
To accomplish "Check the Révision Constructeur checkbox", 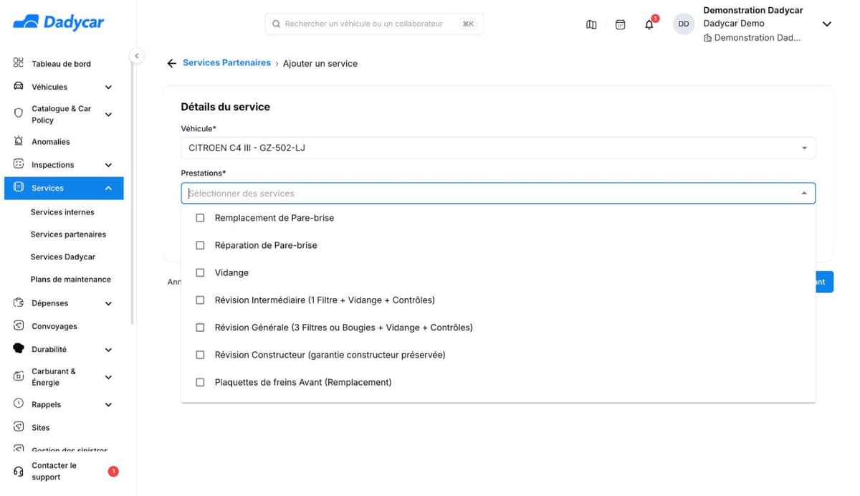I will click(x=200, y=355).
